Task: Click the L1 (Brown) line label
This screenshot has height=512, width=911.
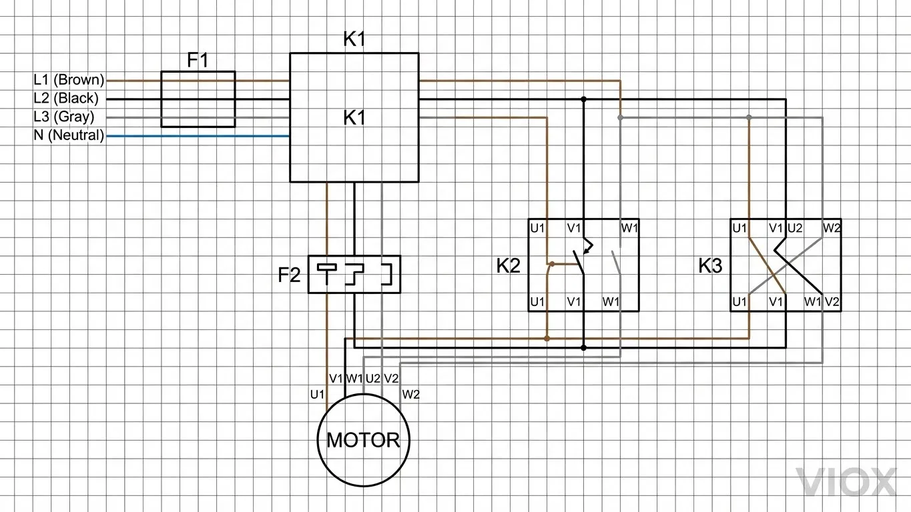Action: pos(69,80)
